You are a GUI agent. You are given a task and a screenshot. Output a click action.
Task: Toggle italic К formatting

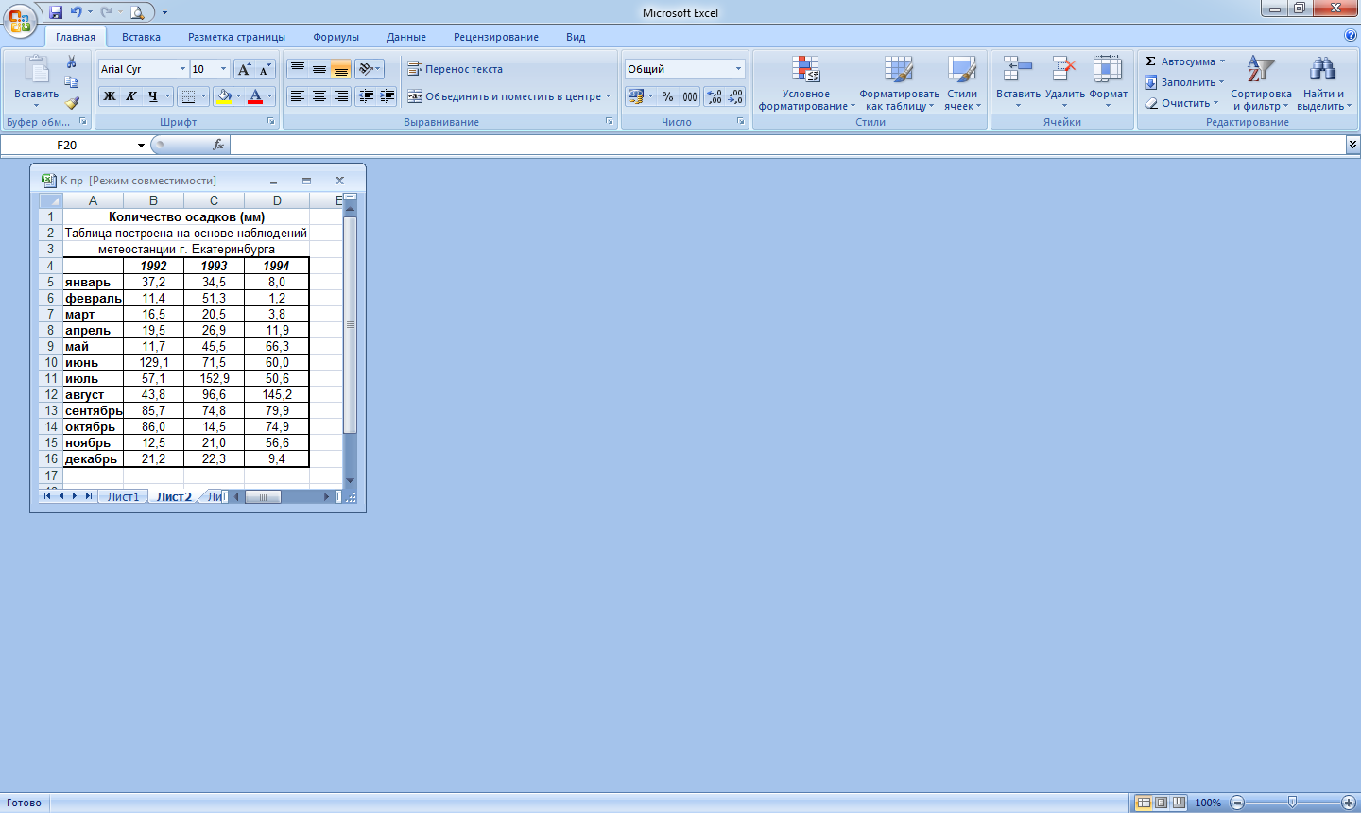pos(130,96)
